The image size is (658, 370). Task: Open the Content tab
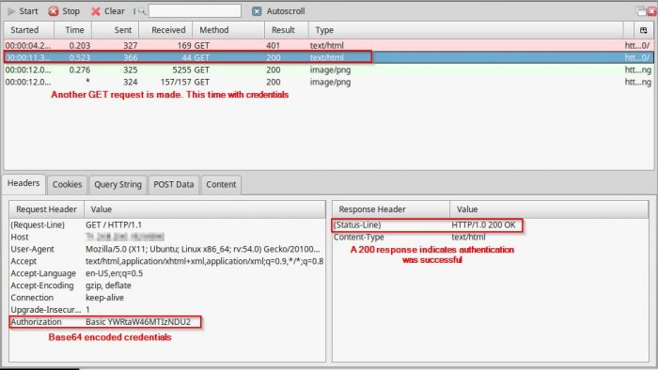click(221, 185)
